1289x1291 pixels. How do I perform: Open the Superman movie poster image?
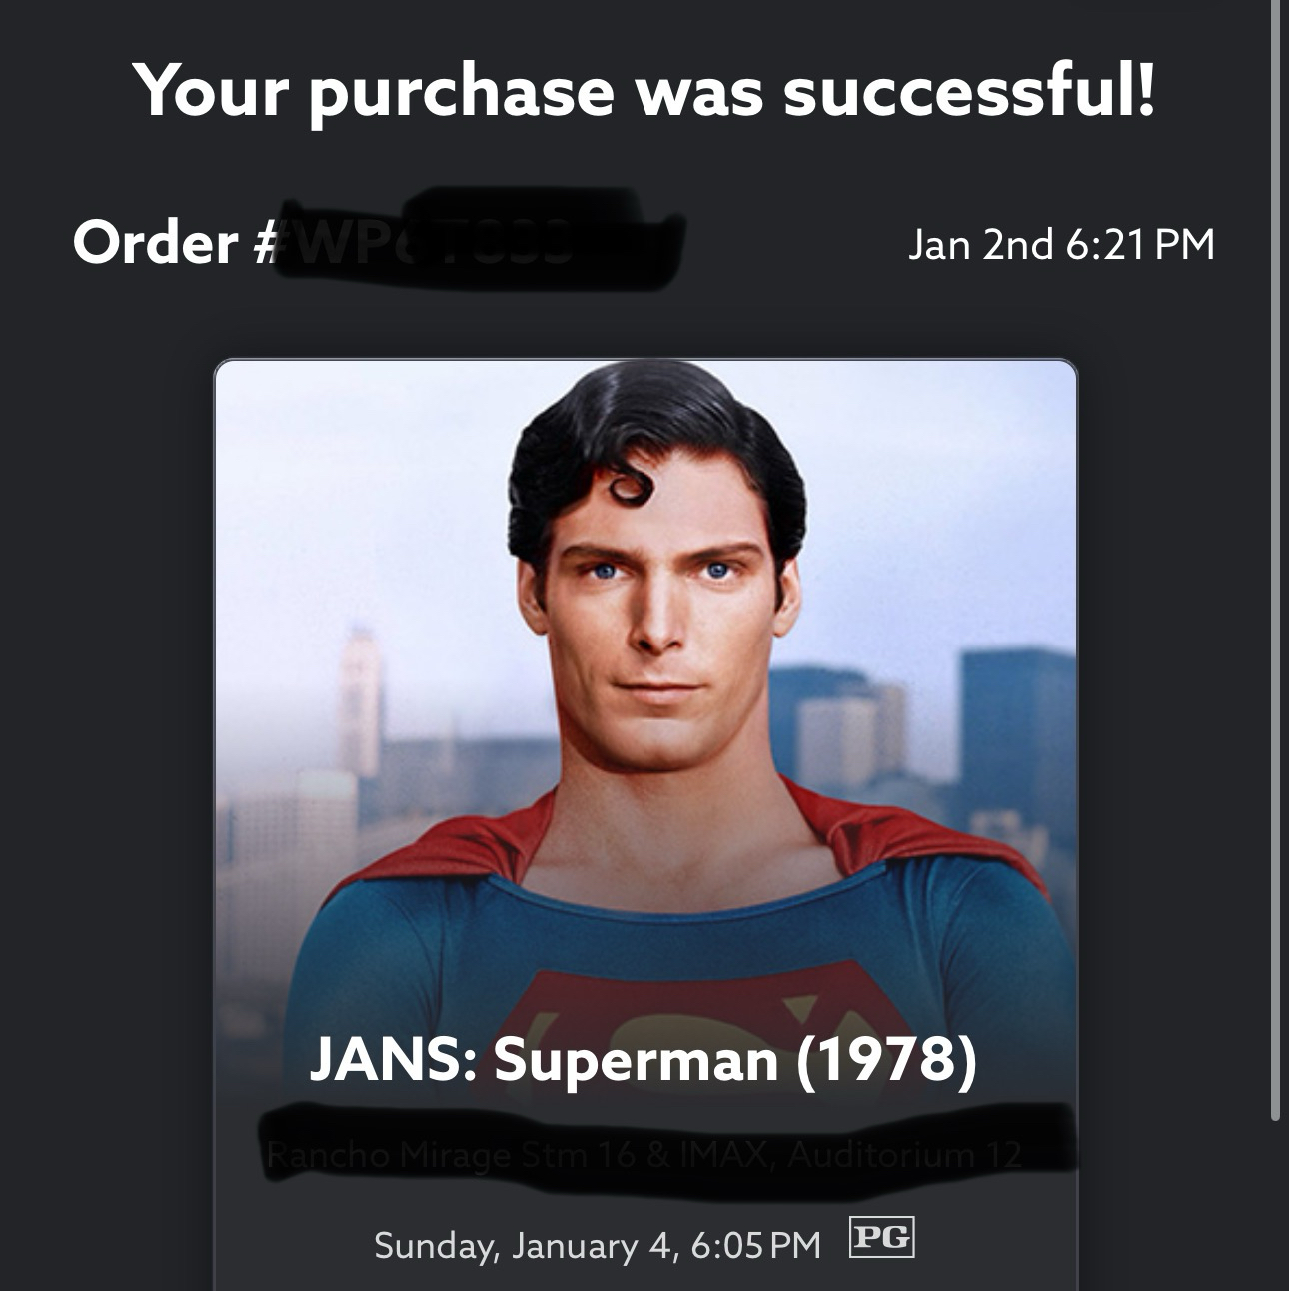point(645,699)
